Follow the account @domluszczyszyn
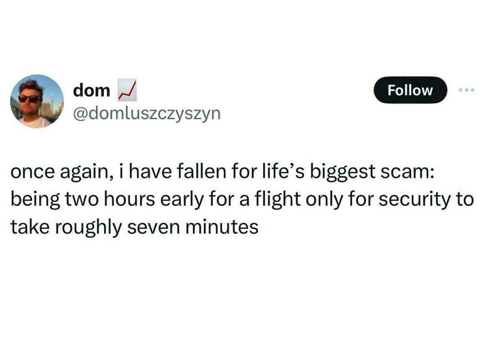Screen dimensions: 487x359 409,90
